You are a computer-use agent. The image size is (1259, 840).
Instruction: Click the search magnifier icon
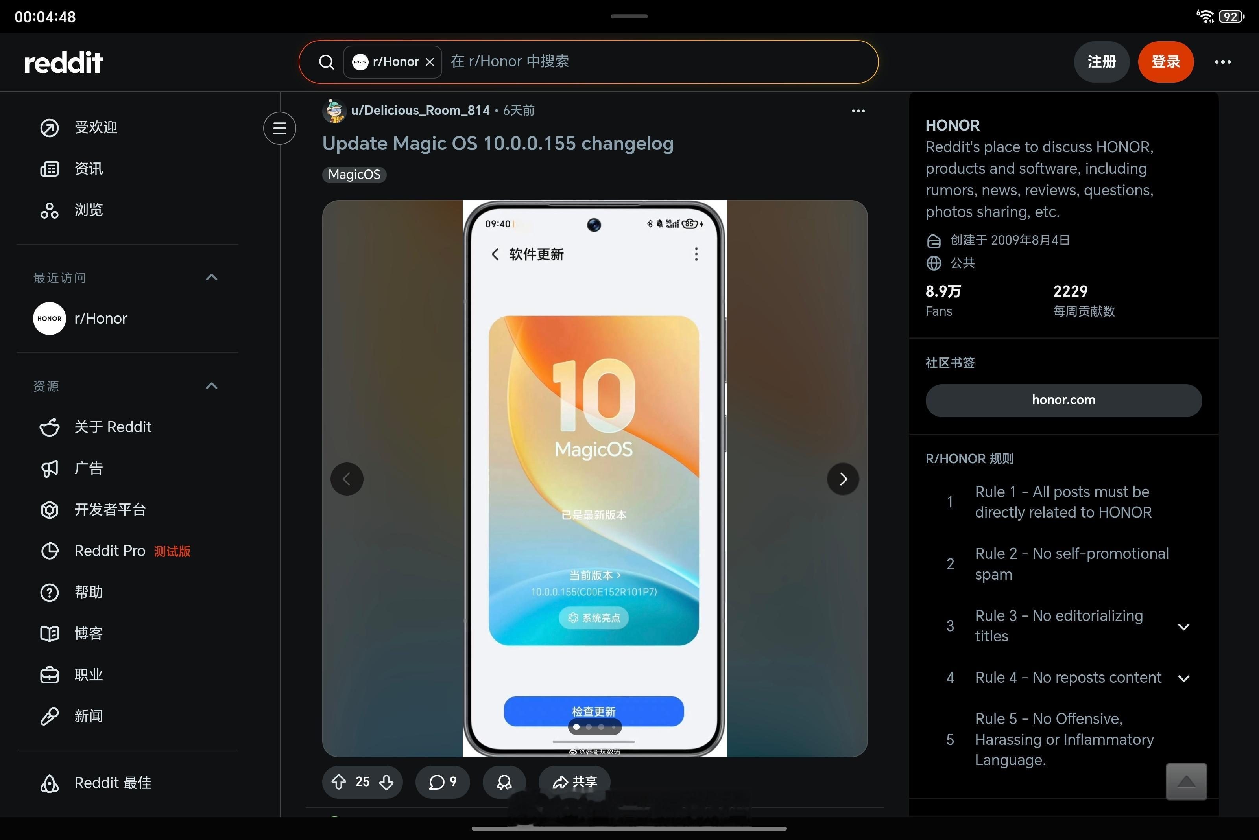[x=326, y=62]
